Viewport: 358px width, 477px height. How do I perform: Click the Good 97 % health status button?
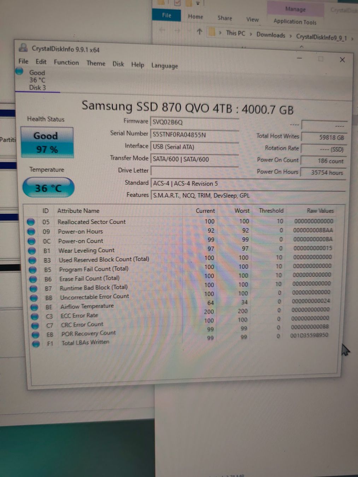pos(47,142)
